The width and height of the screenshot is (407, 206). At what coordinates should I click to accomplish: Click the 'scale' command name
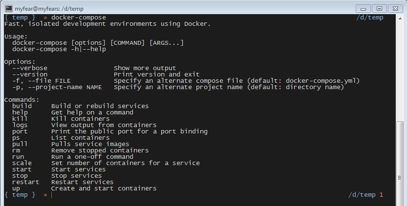(22, 163)
